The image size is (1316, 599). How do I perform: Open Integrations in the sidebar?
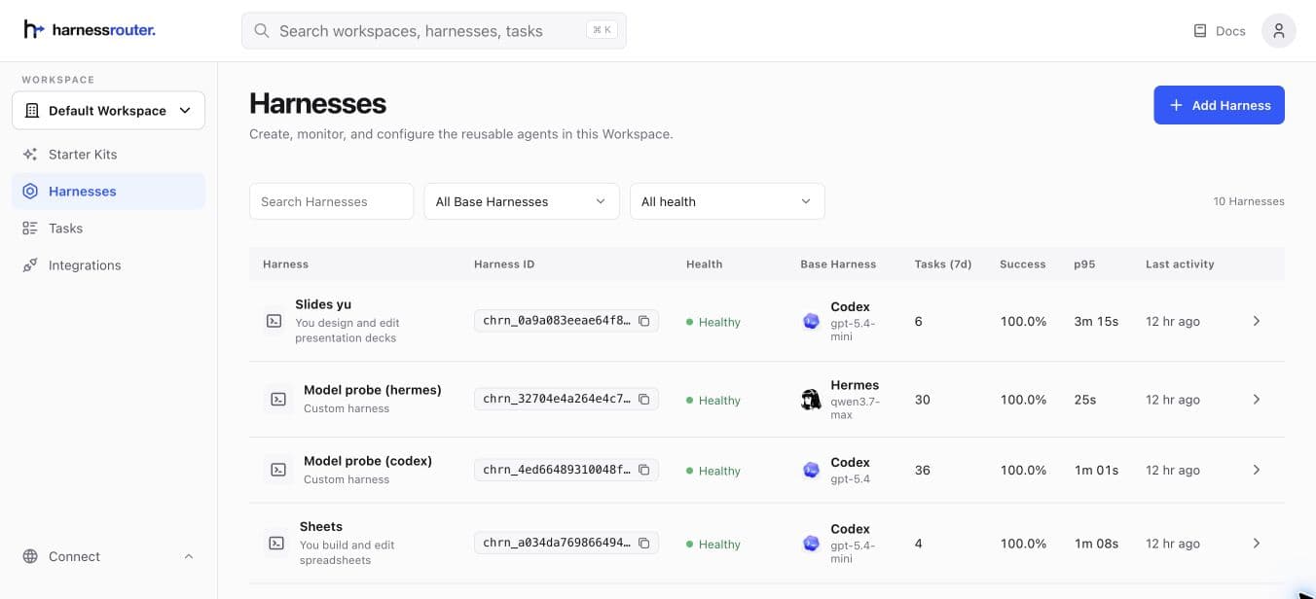108,265
